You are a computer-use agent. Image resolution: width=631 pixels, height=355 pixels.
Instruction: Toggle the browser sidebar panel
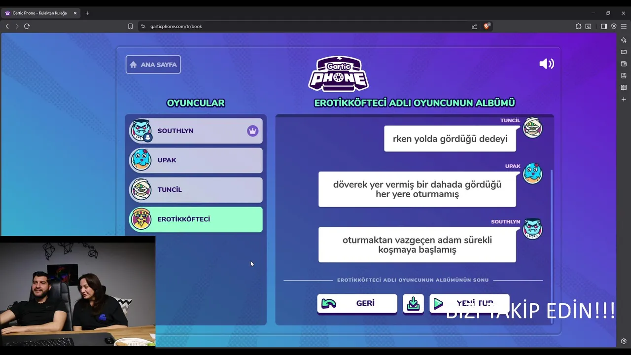click(604, 26)
